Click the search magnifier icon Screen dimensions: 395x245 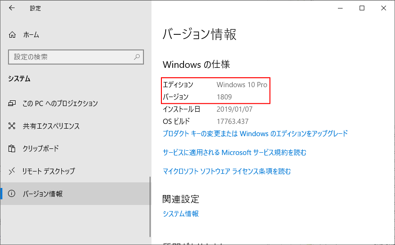point(137,57)
